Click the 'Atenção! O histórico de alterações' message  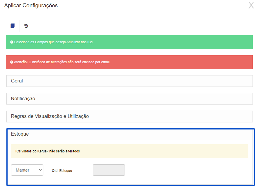pos(62,62)
